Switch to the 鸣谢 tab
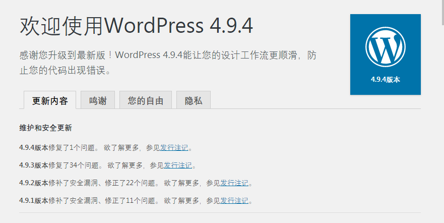The width and height of the screenshot is (444, 223). (x=98, y=100)
